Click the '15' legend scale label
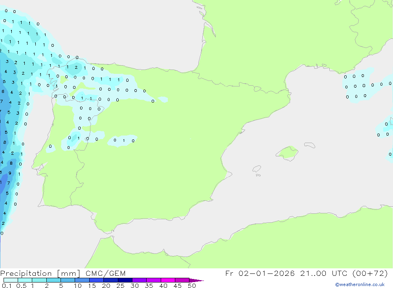This screenshot has width=393, height=288. pyautogui.click(x=92, y=286)
